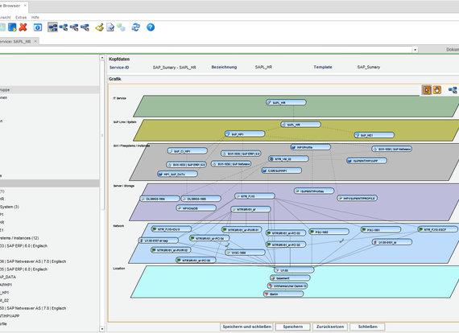Select the '036 | SAP Netweaver AS | 7.0' row
Image resolution: width=459 pixels, height=333 pixels.
point(33,261)
